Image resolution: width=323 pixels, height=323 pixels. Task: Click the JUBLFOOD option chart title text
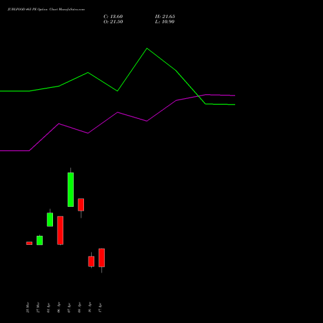click(x=46, y=10)
